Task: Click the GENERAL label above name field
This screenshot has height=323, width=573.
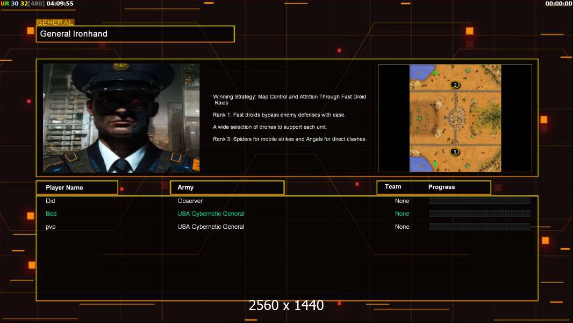Action: click(55, 22)
